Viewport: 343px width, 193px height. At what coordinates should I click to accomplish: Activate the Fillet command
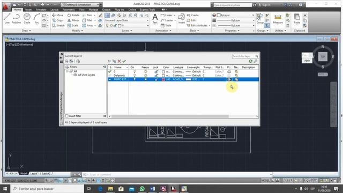[87, 20]
